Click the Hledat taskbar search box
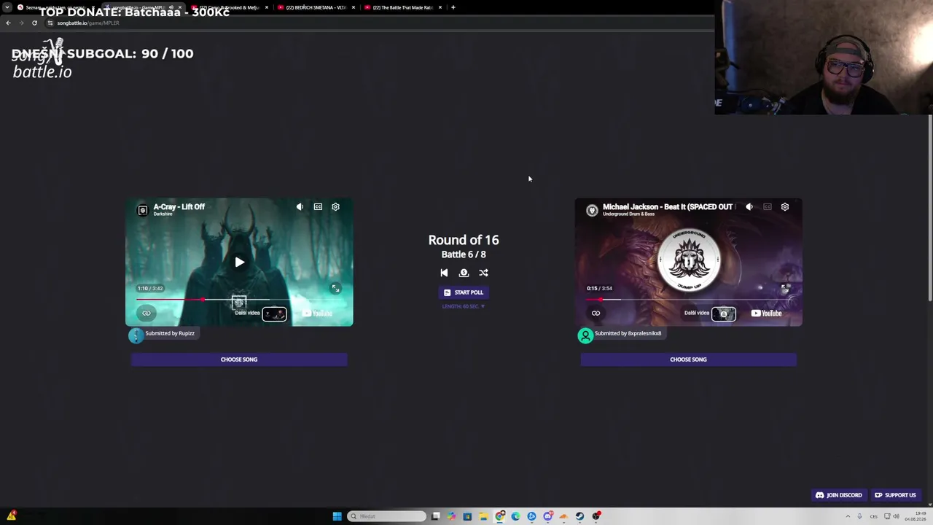Viewport: 933px width, 525px height. 386,516
